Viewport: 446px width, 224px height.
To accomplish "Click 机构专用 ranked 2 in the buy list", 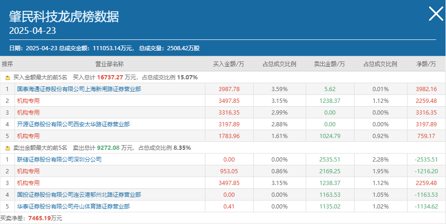I will tap(28, 101).
